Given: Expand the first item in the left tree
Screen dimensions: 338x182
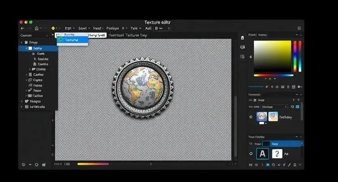Looking at the screenshot, I should (22, 42).
